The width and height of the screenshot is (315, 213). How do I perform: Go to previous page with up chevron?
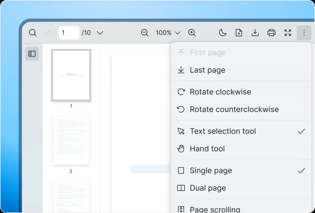coord(49,33)
